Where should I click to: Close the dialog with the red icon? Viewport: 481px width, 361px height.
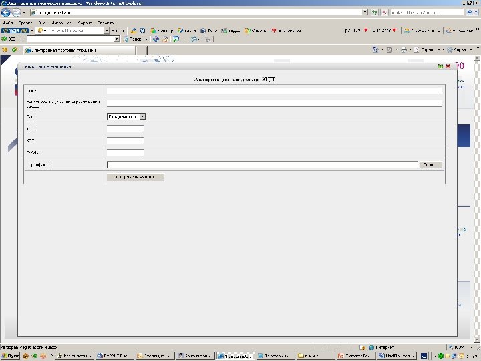click(x=448, y=66)
